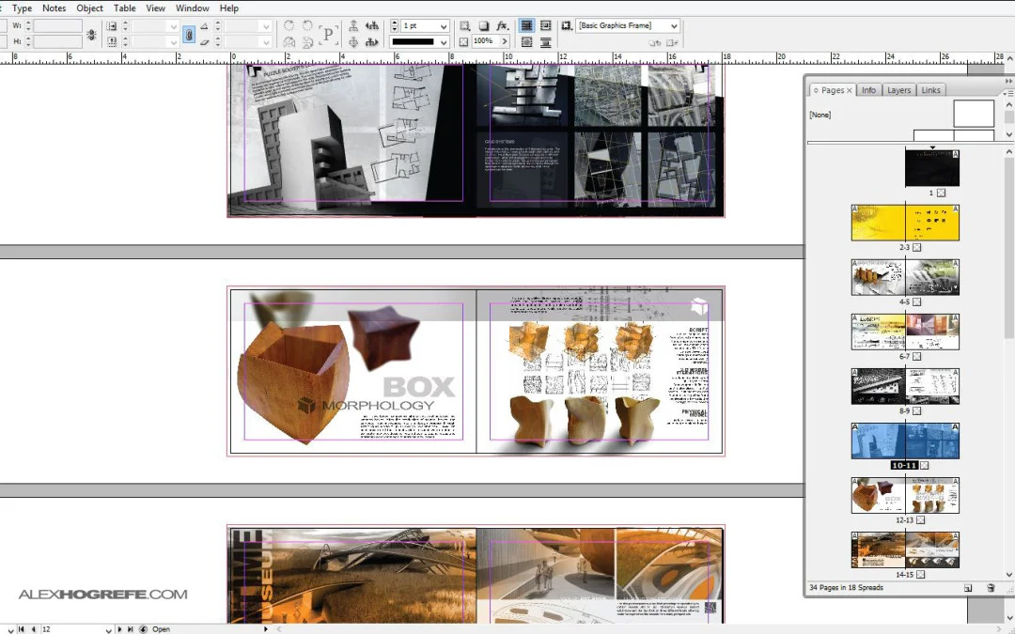This screenshot has height=634, width=1015.
Task: Click the select container icon
Action: 353,25
